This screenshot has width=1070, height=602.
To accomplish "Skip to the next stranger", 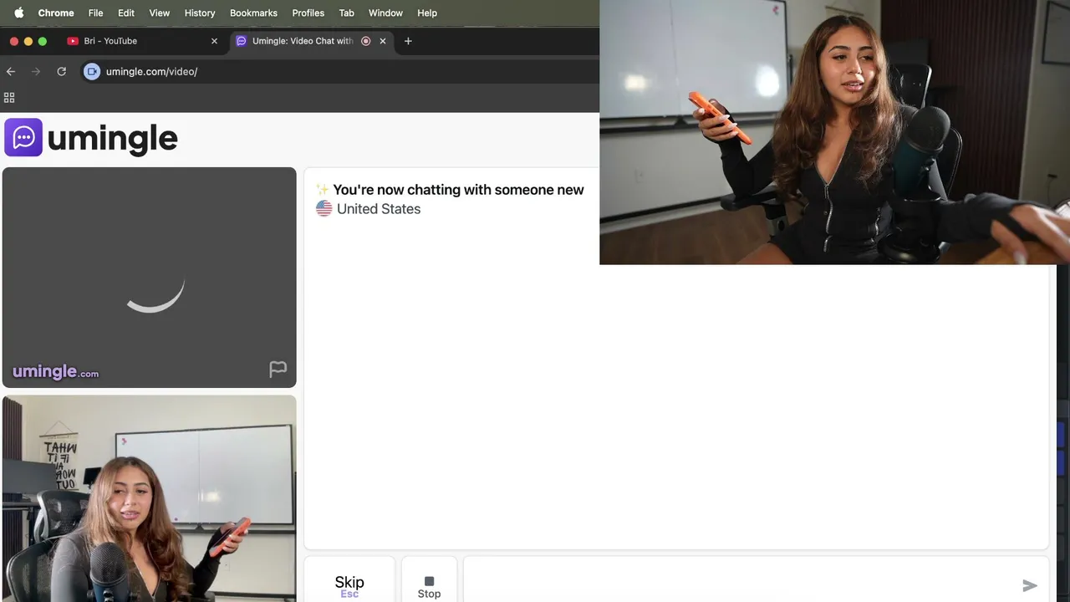I will tap(349, 579).
